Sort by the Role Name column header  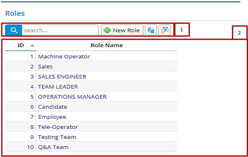tap(107, 45)
